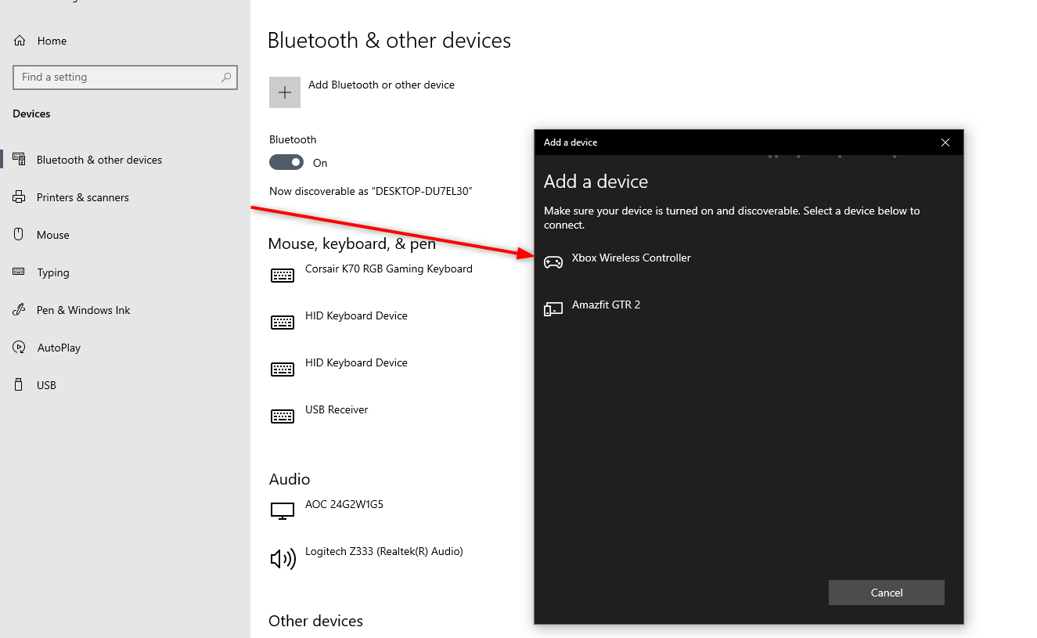Click the Typing keyboard icon in the sidebar
1037x638 pixels.
point(20,272)
